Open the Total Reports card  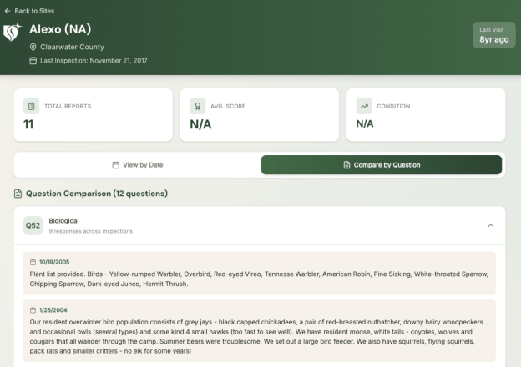(94, 115)
